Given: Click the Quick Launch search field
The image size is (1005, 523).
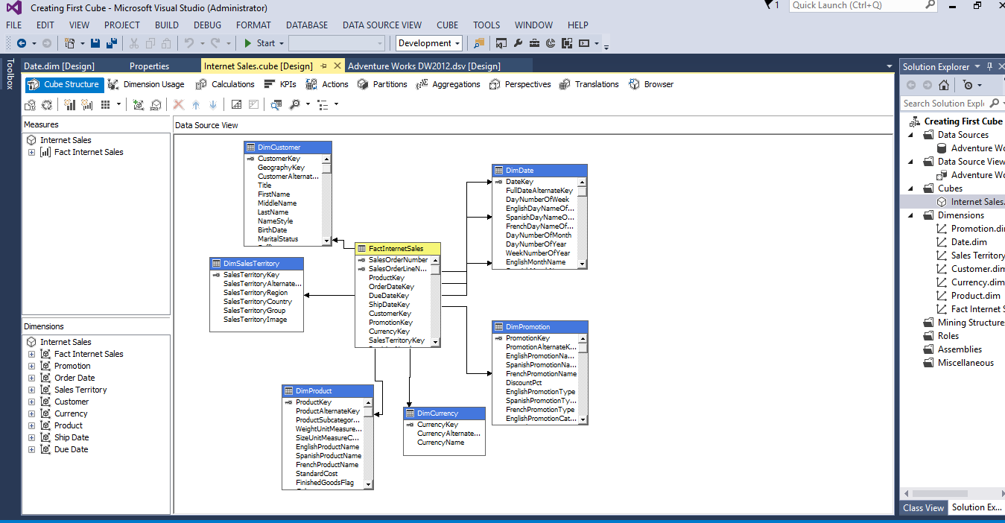Looking at the screenshot, I should tap(857, 5).
